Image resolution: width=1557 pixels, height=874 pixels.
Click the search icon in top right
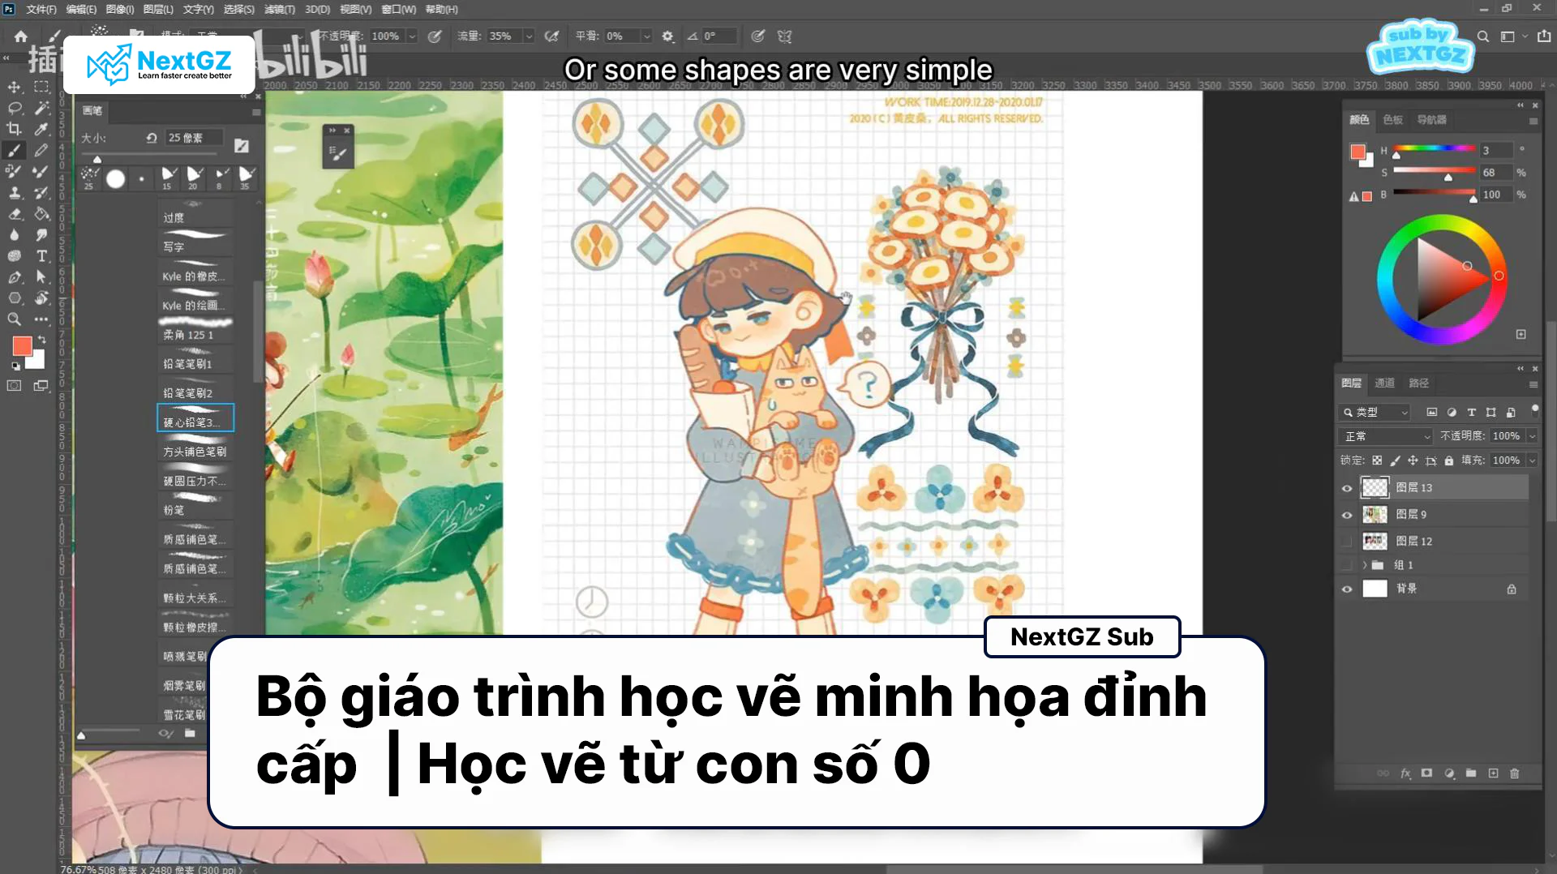[1483, 36]
